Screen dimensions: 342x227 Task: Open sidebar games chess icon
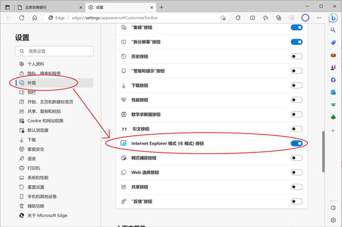333,68
